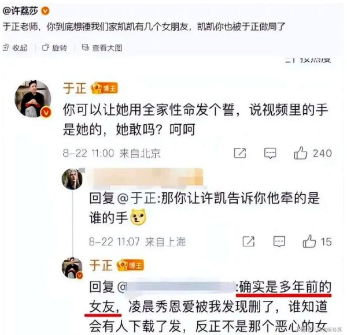The width and height of the screenshot is (347, 335).
Task: Click 于正 username on the first comment
Action: [75, 88]
